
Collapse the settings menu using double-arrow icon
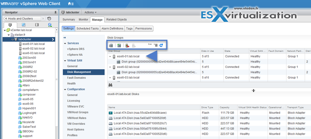coord(65,37)
